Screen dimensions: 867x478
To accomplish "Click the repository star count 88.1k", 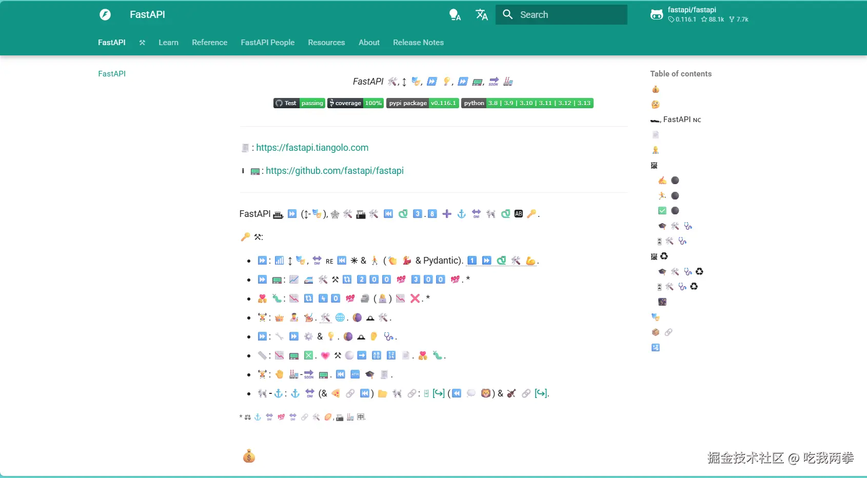I will click(x=713, y=19).
